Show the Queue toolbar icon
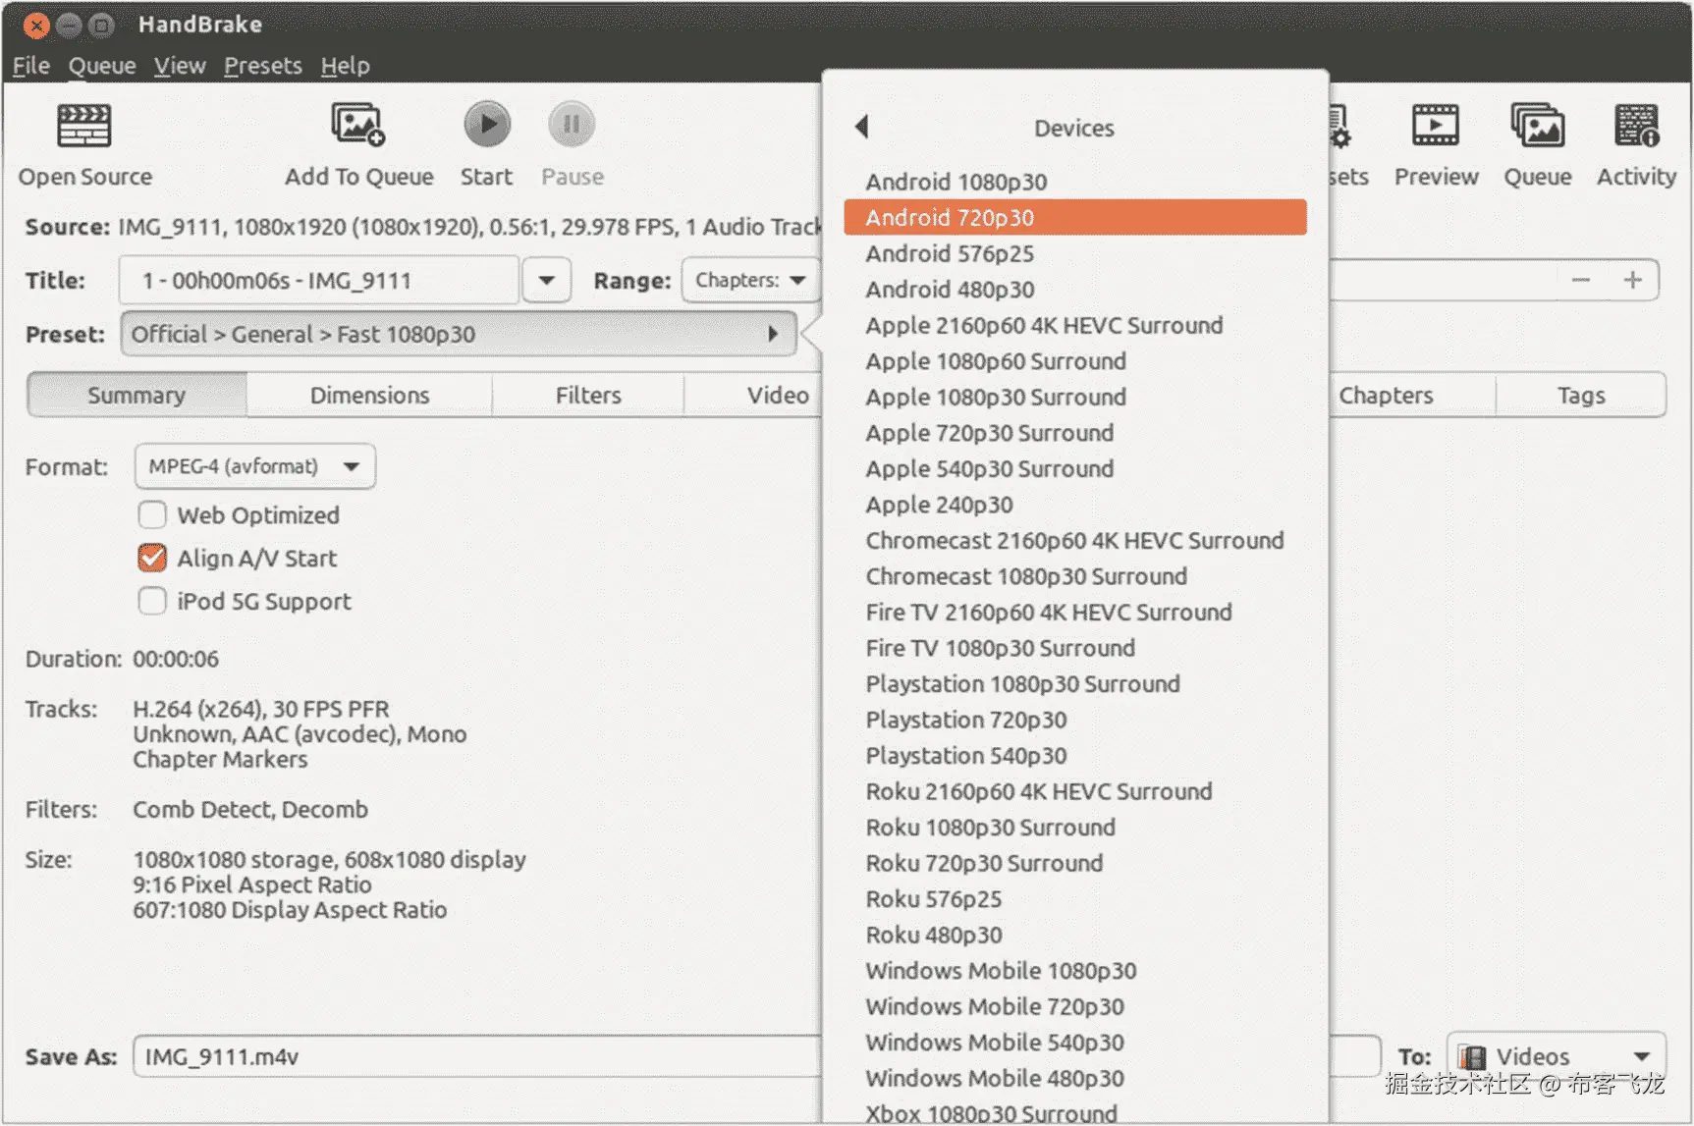Screen dimensions: 1694x1126 click(x=1538, y=126)
